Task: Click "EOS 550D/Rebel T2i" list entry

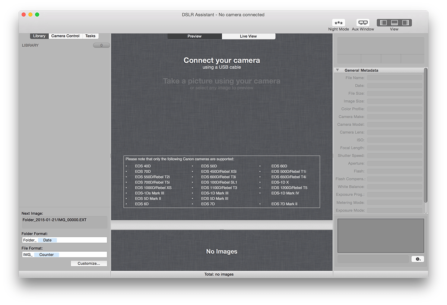Action: pyautogui.click(x=152, y=177)
